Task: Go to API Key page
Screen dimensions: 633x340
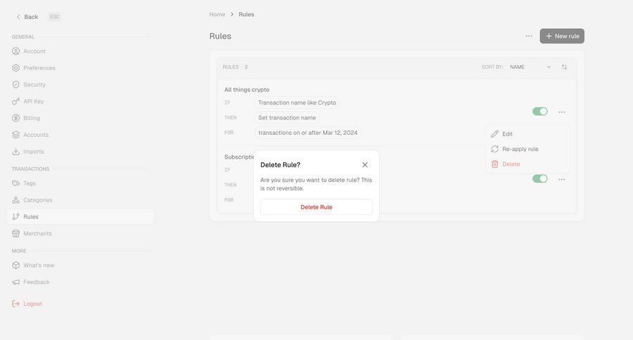Action: pyautogui.click(x=33, y=101)
